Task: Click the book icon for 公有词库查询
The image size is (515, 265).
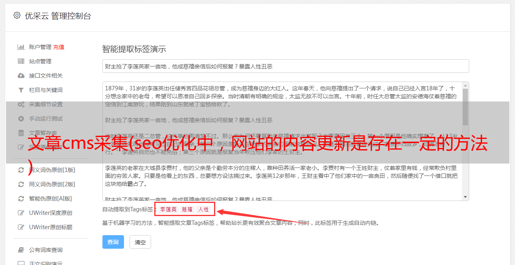Action: click(21, 250)
